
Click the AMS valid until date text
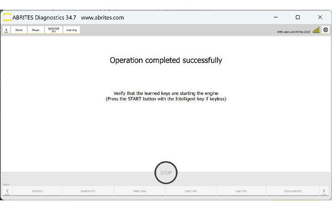[x=294, y=31]
